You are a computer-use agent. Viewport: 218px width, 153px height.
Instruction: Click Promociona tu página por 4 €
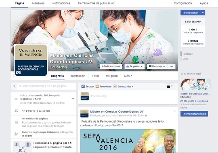point(52,143)
